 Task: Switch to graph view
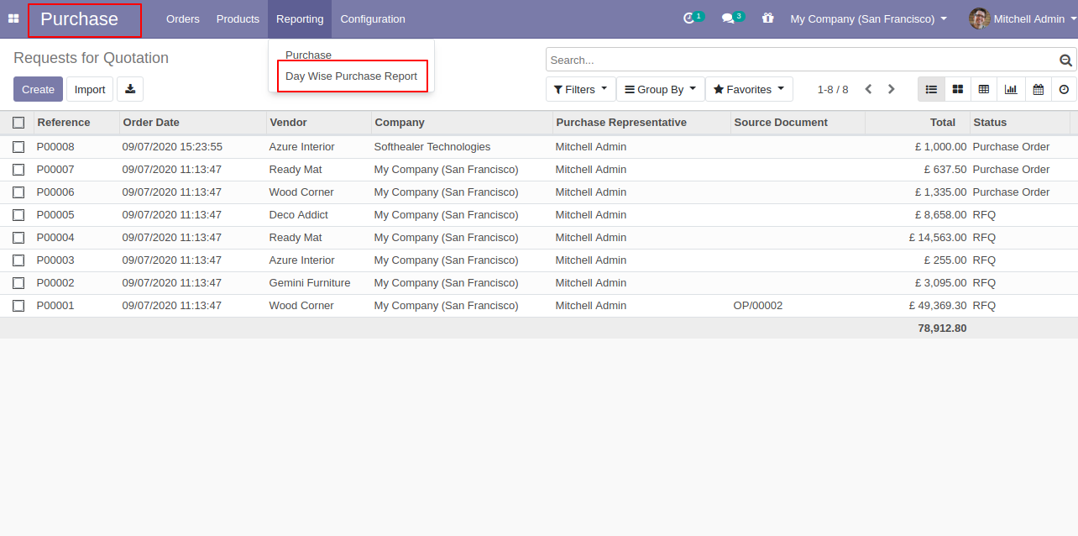(1011, 89)
